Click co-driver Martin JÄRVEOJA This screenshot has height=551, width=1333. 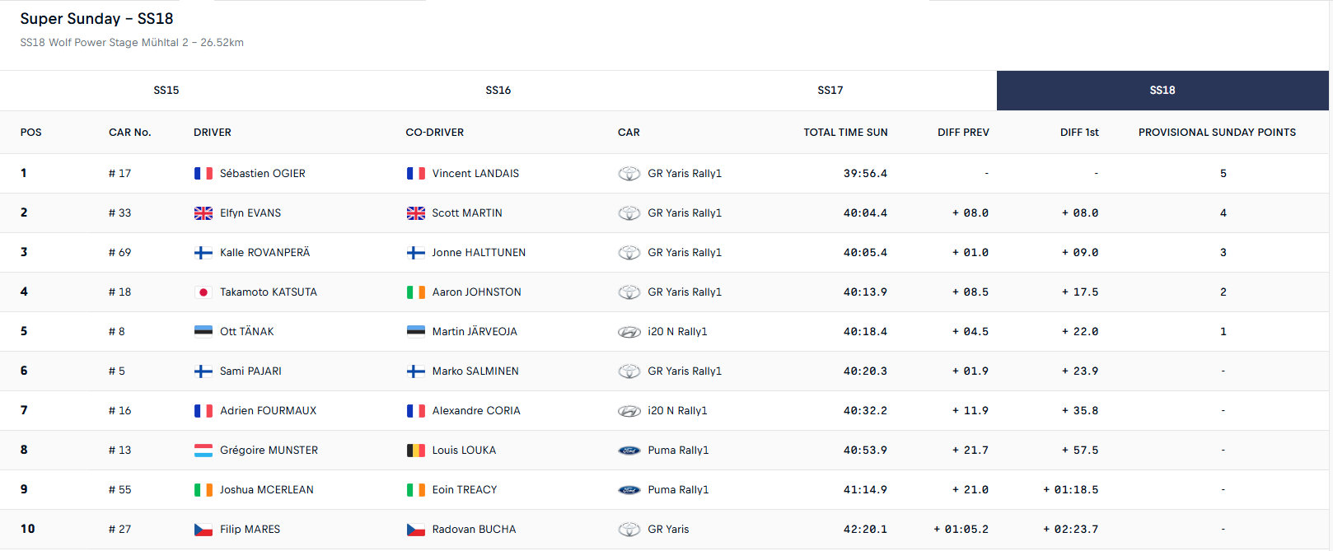(x=475, y=332)
